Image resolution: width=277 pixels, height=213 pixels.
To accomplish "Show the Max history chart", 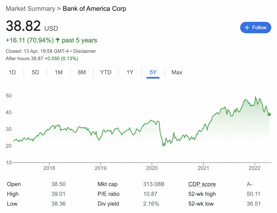I will coord(176,72).
